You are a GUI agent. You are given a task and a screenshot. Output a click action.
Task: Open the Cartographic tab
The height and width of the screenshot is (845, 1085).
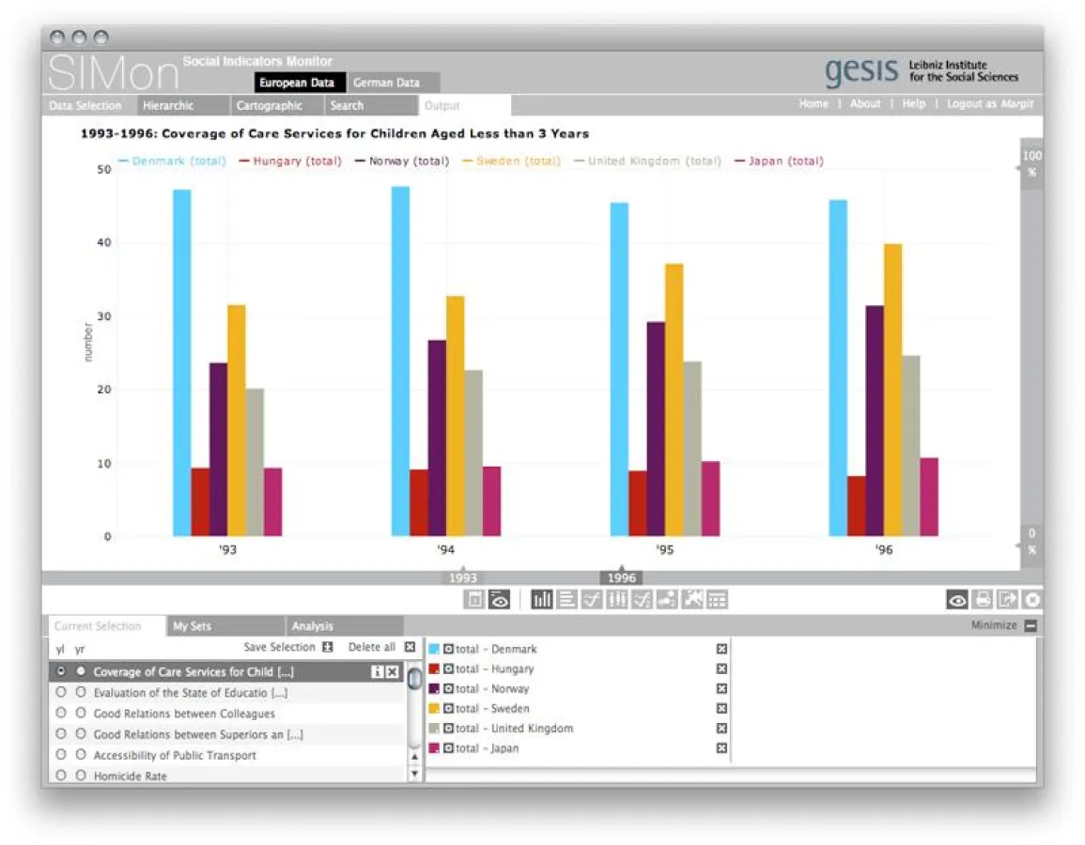270,106
